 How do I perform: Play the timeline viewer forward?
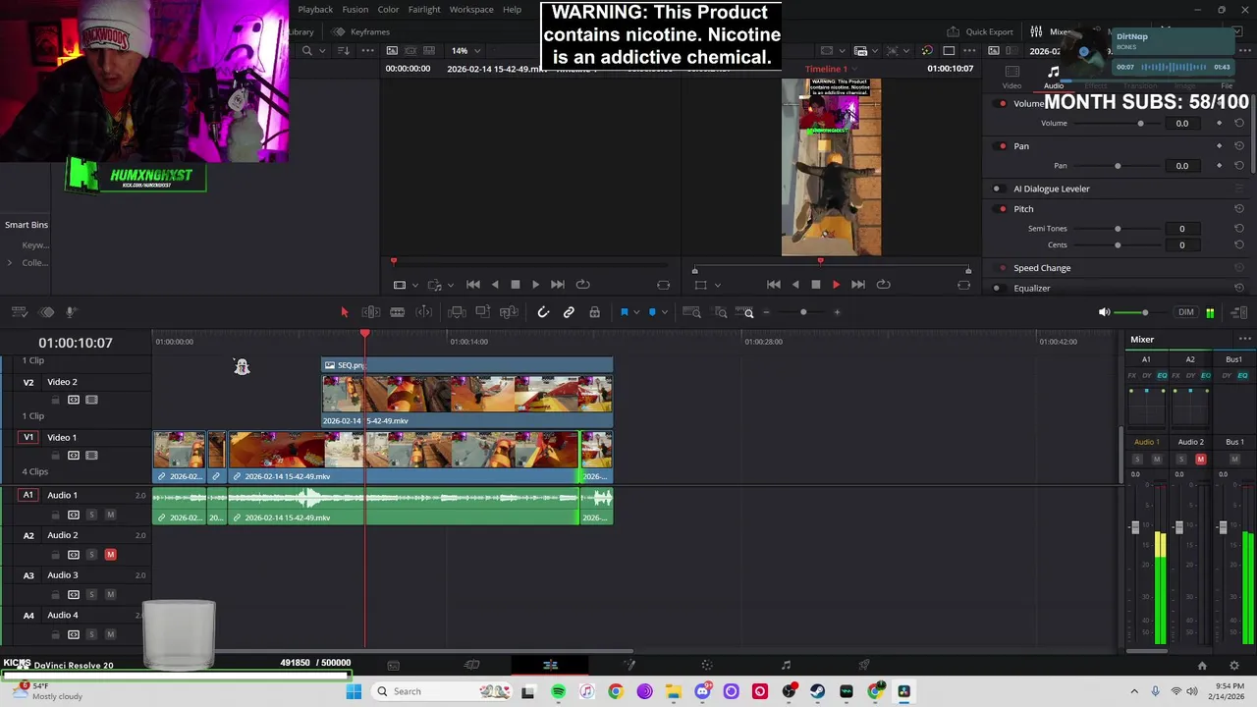(836, 285)
